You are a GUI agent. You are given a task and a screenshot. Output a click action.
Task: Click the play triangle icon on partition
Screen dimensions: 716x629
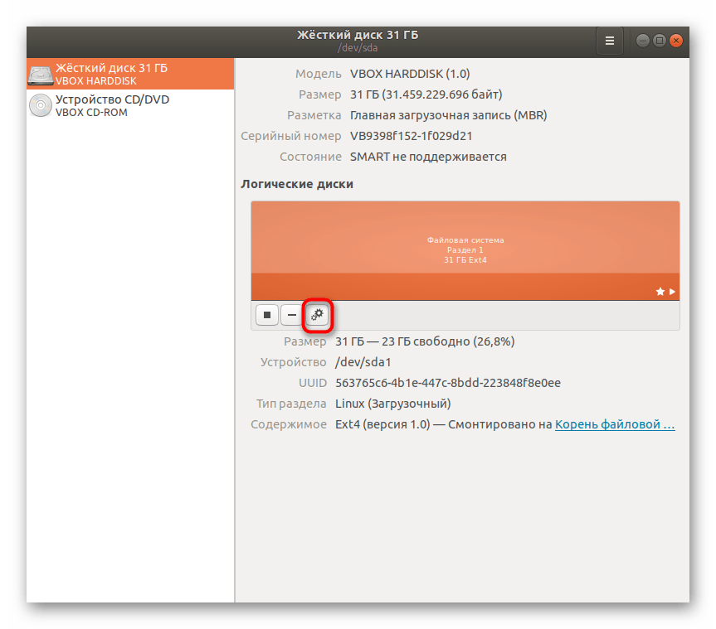click(672, 292)
